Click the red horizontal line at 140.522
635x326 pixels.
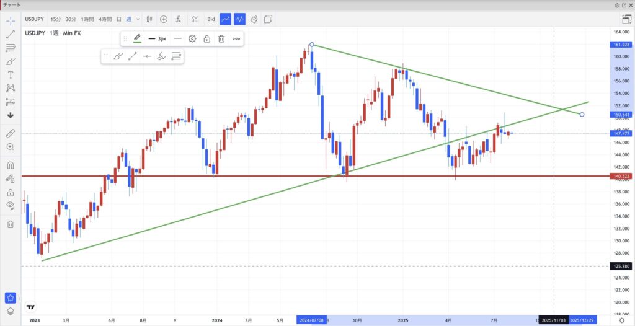coord(316,176)
